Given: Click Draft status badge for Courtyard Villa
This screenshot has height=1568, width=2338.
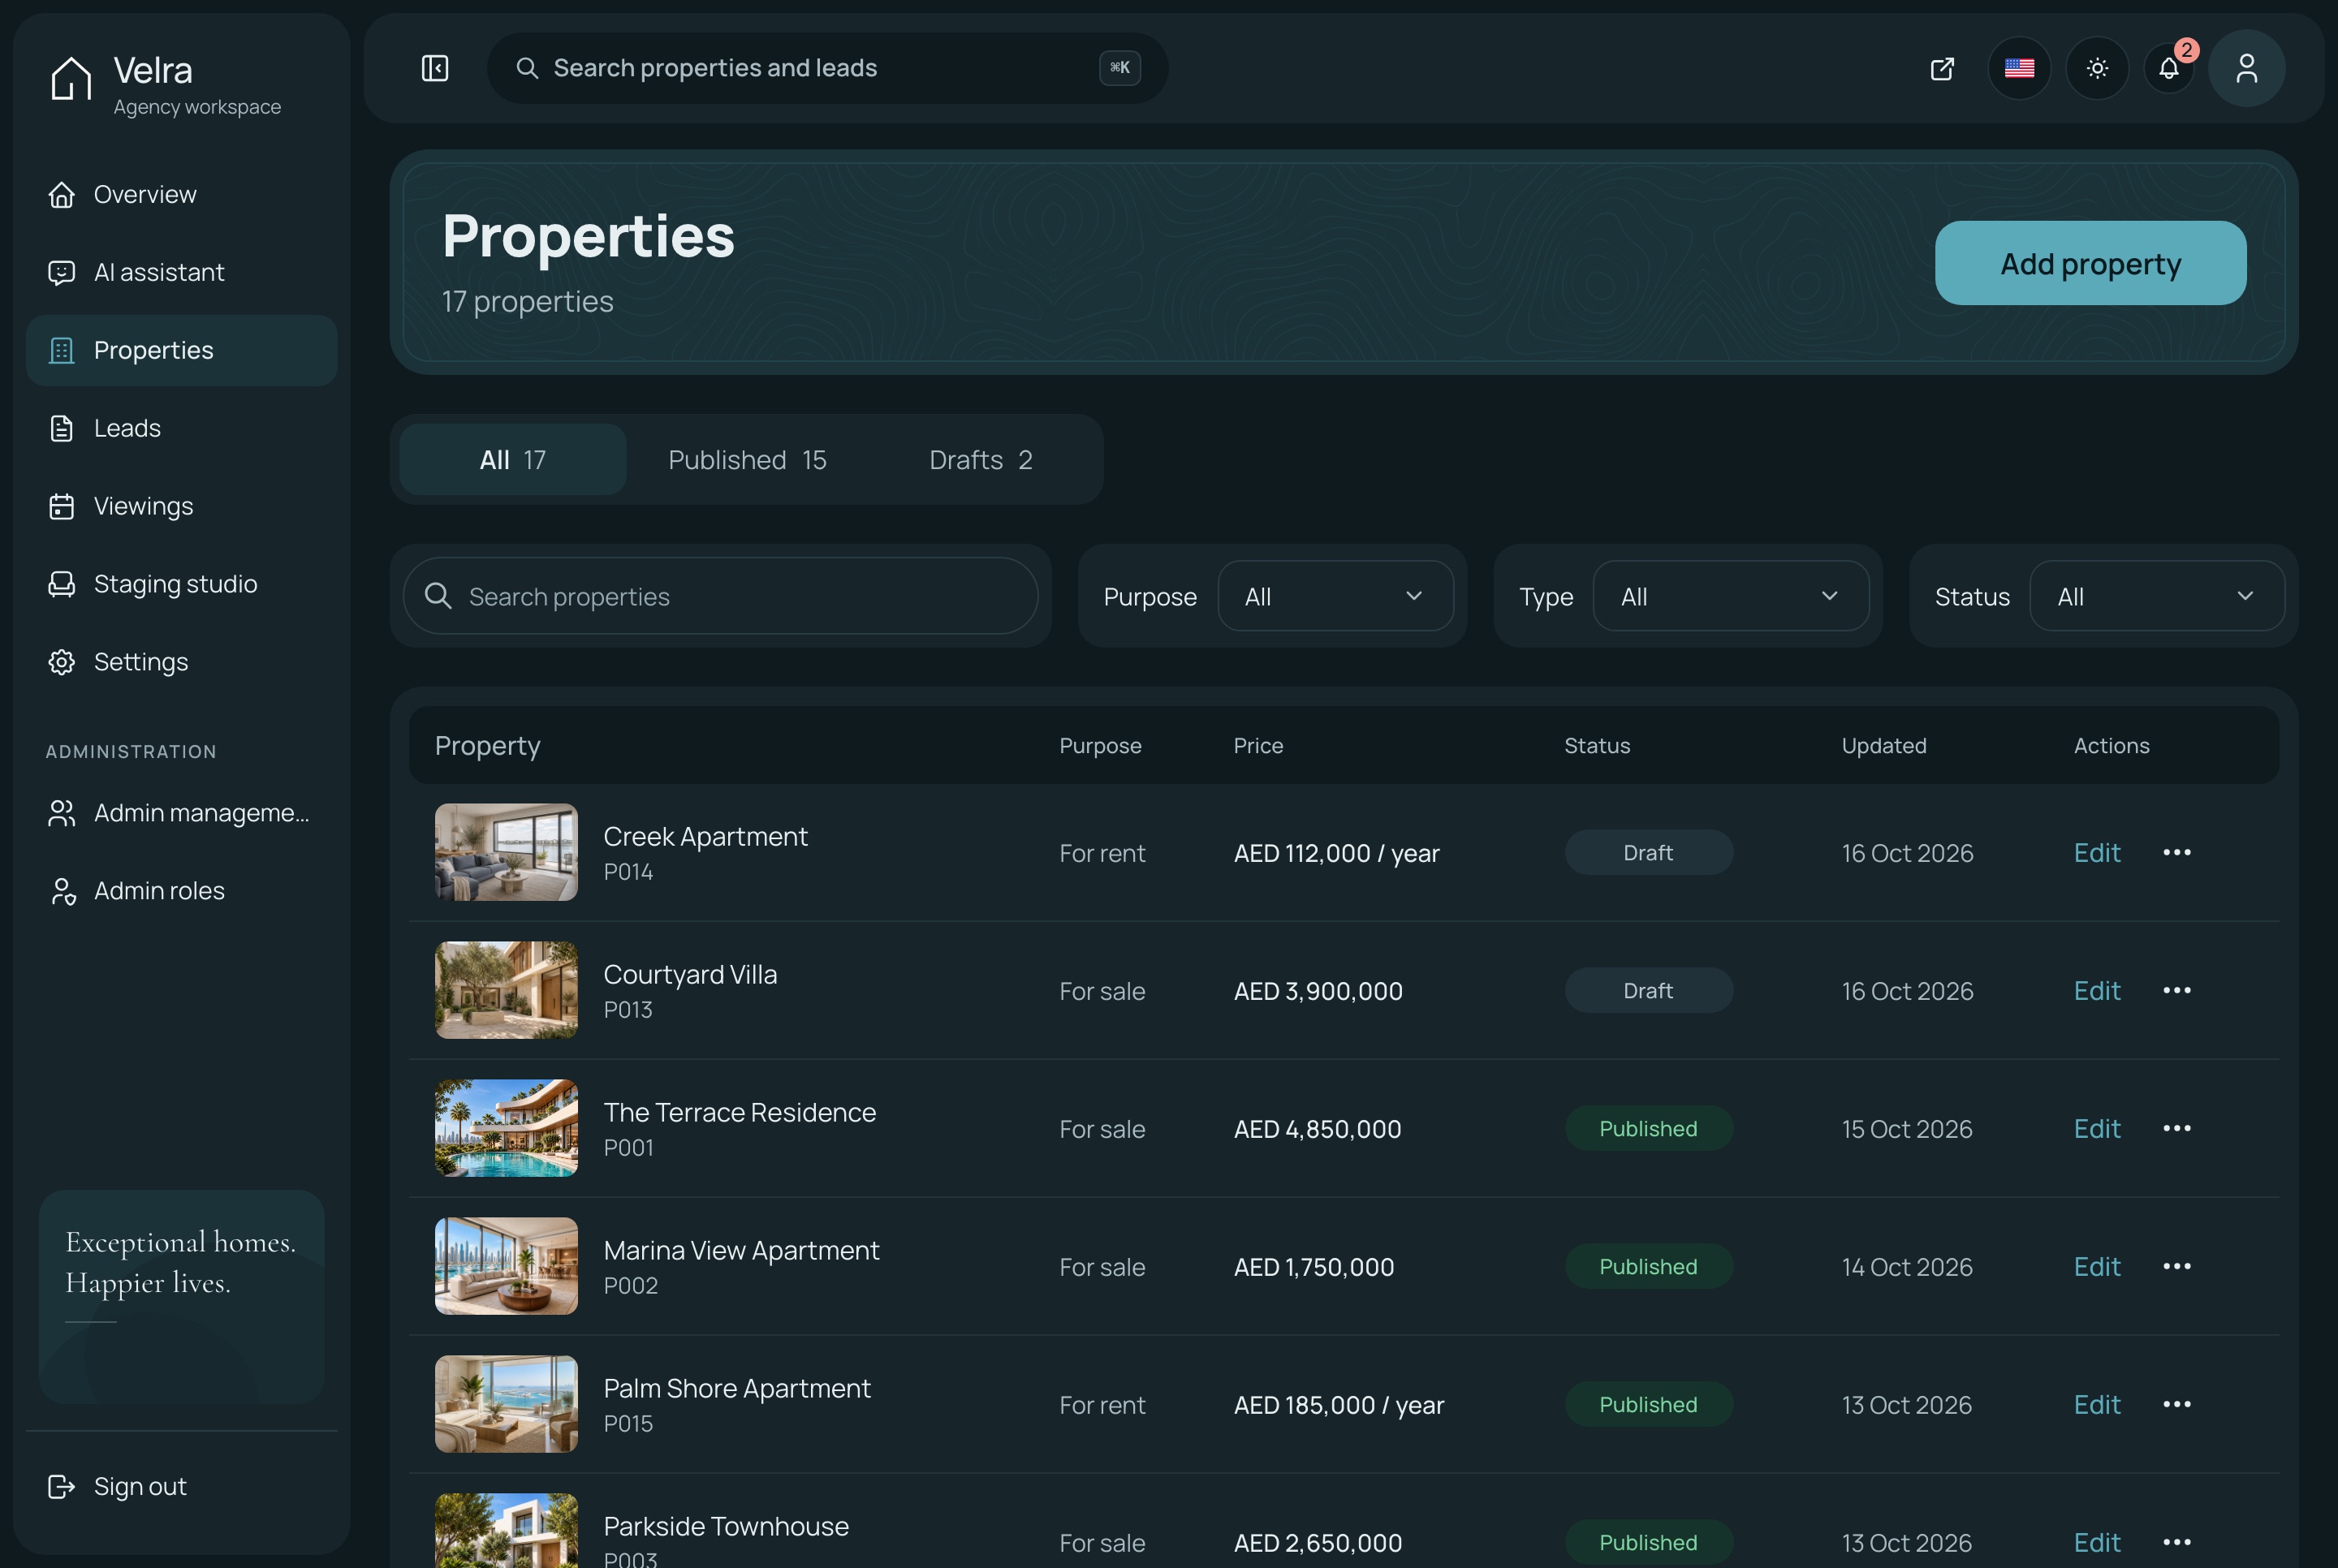Looking at the screenshot, I should 1648,991.
